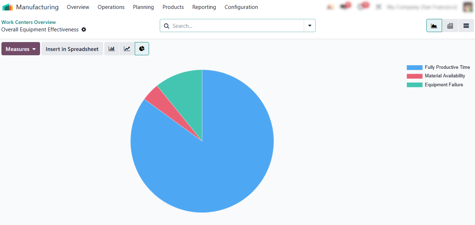Click Insert in Spreadsheet button
Screen dimensions: 475x225
click(72, 49)
